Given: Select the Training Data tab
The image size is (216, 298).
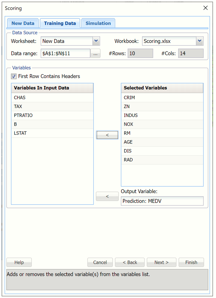Looking at the screenshot, I should (x=60, y=23).
